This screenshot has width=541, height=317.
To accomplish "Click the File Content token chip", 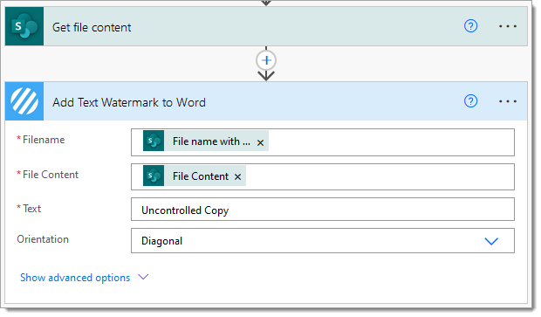I will click(195, 176).
